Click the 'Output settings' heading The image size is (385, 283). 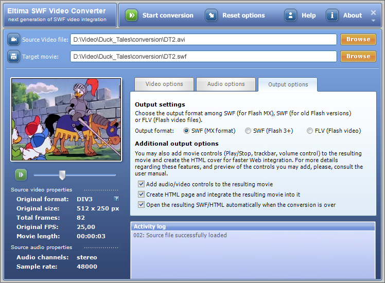click(x=160, y=104)
